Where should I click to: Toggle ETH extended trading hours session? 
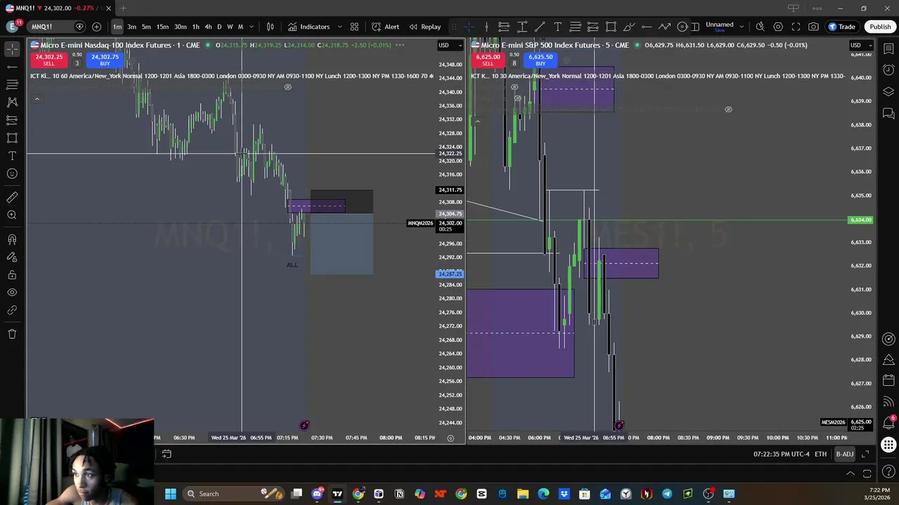pos(820,454)
